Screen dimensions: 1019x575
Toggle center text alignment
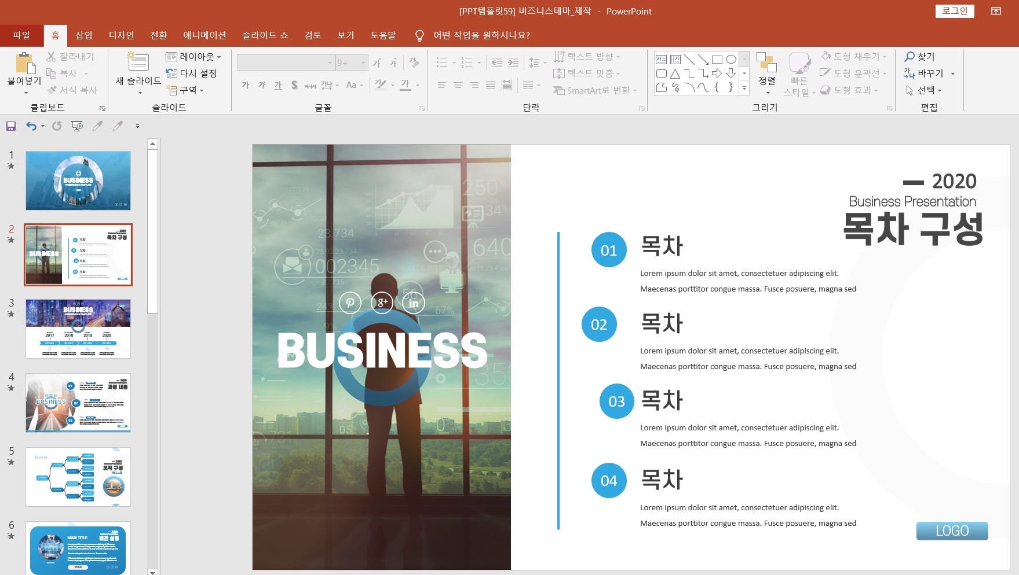point(458,85)
